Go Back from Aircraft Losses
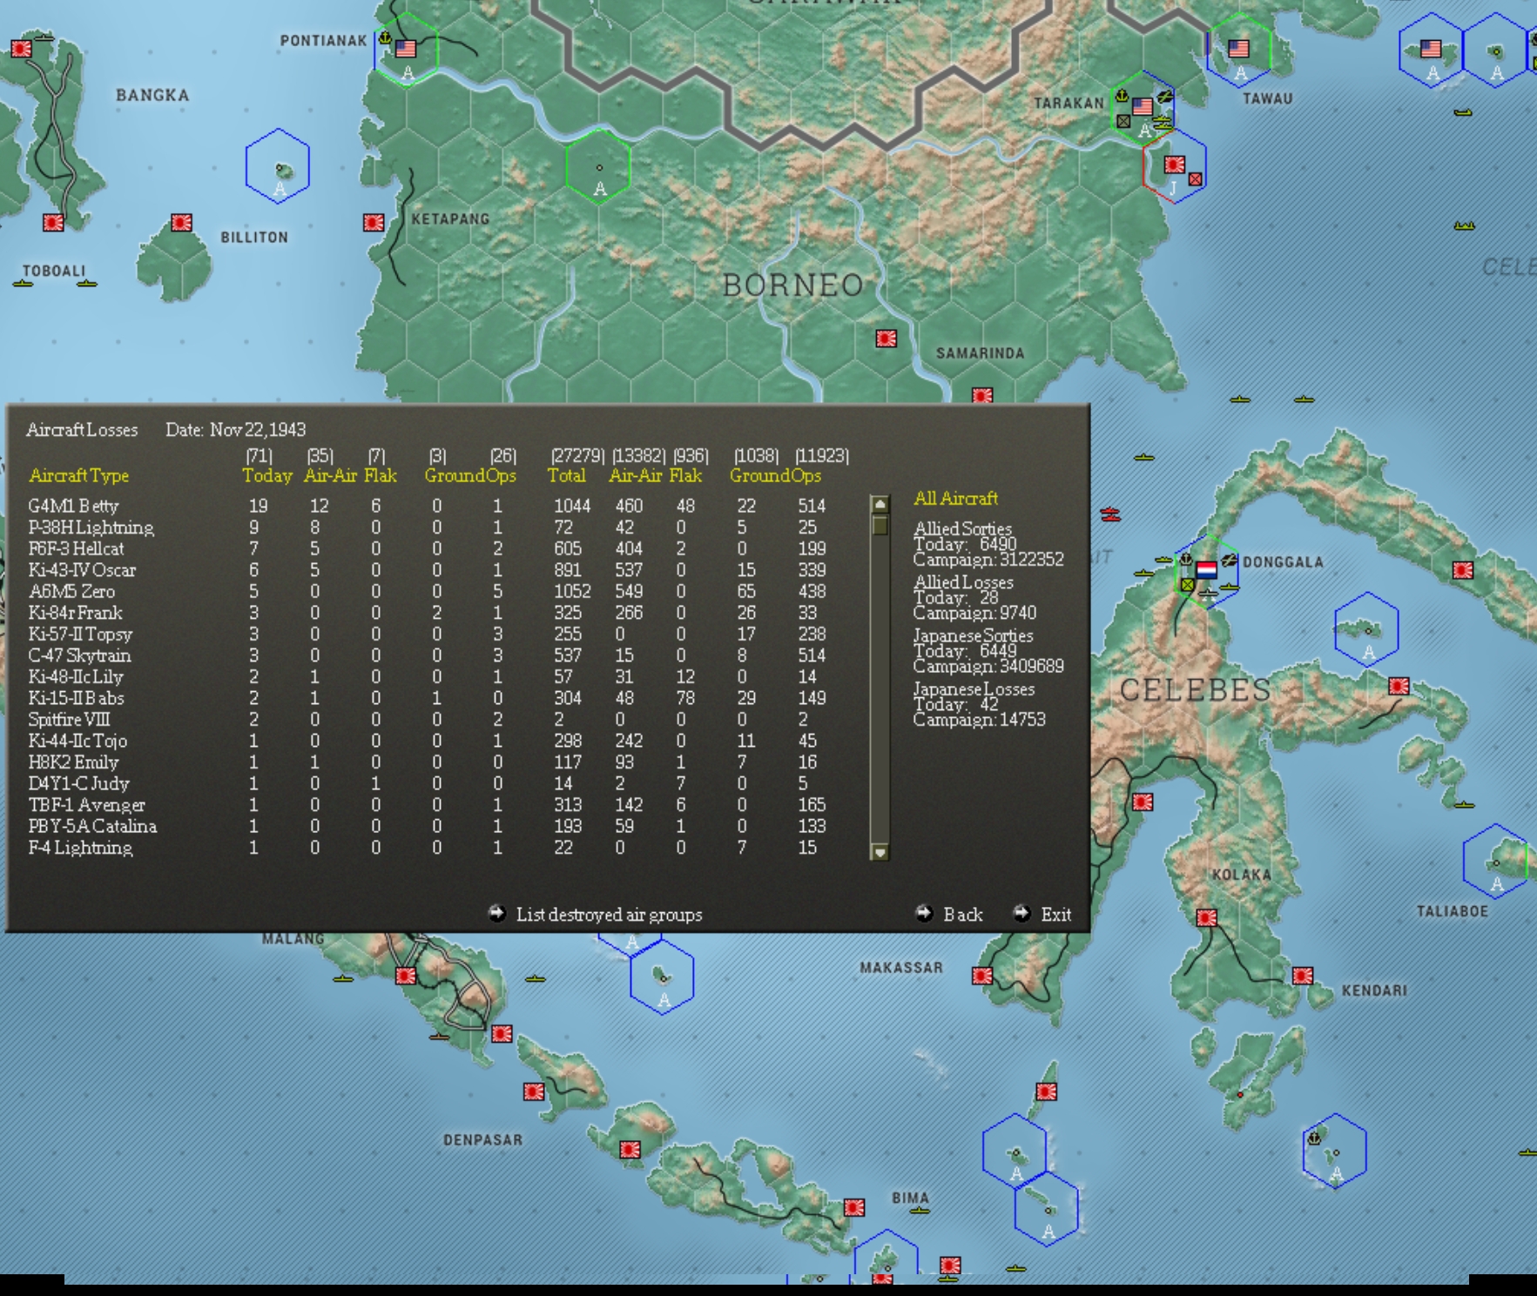 click(x=962, y=914)
